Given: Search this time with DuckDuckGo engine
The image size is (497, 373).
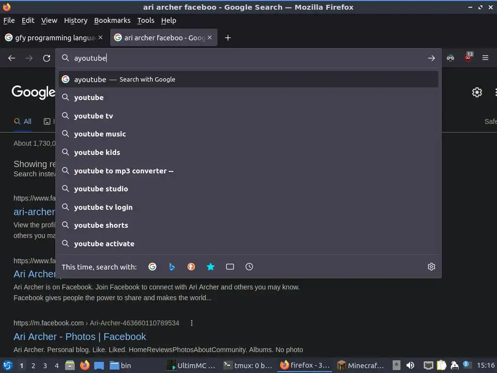Looking at the screenshot, I should pyautogui.click(x=191, y=267).
